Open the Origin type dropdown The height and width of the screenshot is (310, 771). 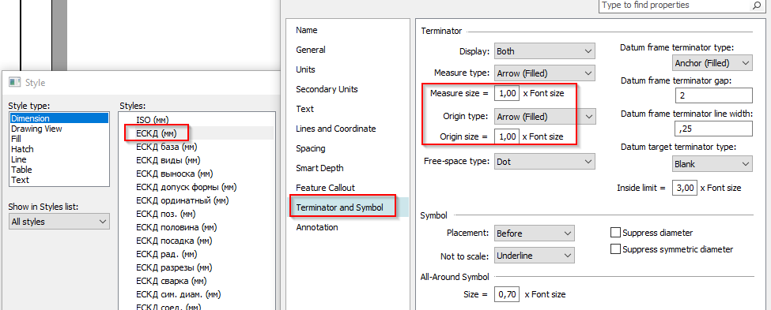coord(544,117)
